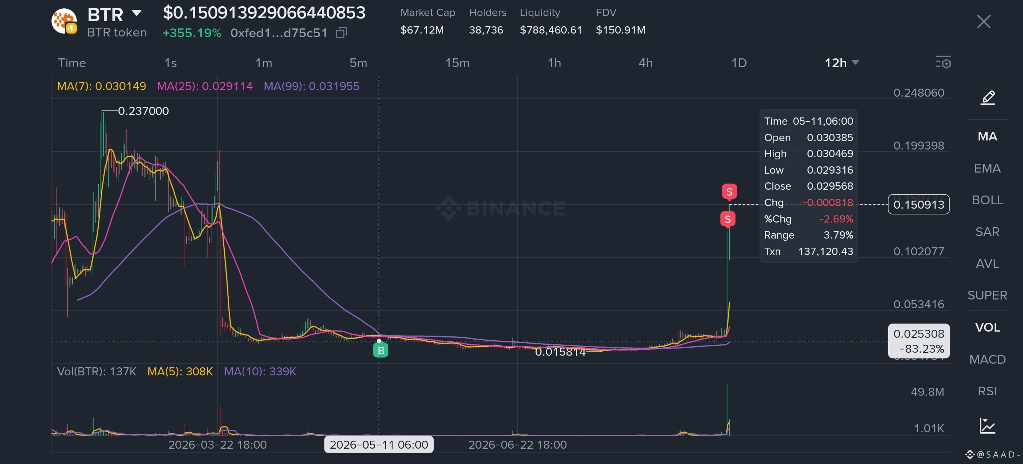Click the volume MA(10): 339K label

point(260,371)
